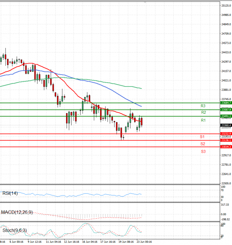Image resolution: width=232 pixels, height=245 pixels.
Task: Click the end of the green moving average line
Action: (141, 88)
